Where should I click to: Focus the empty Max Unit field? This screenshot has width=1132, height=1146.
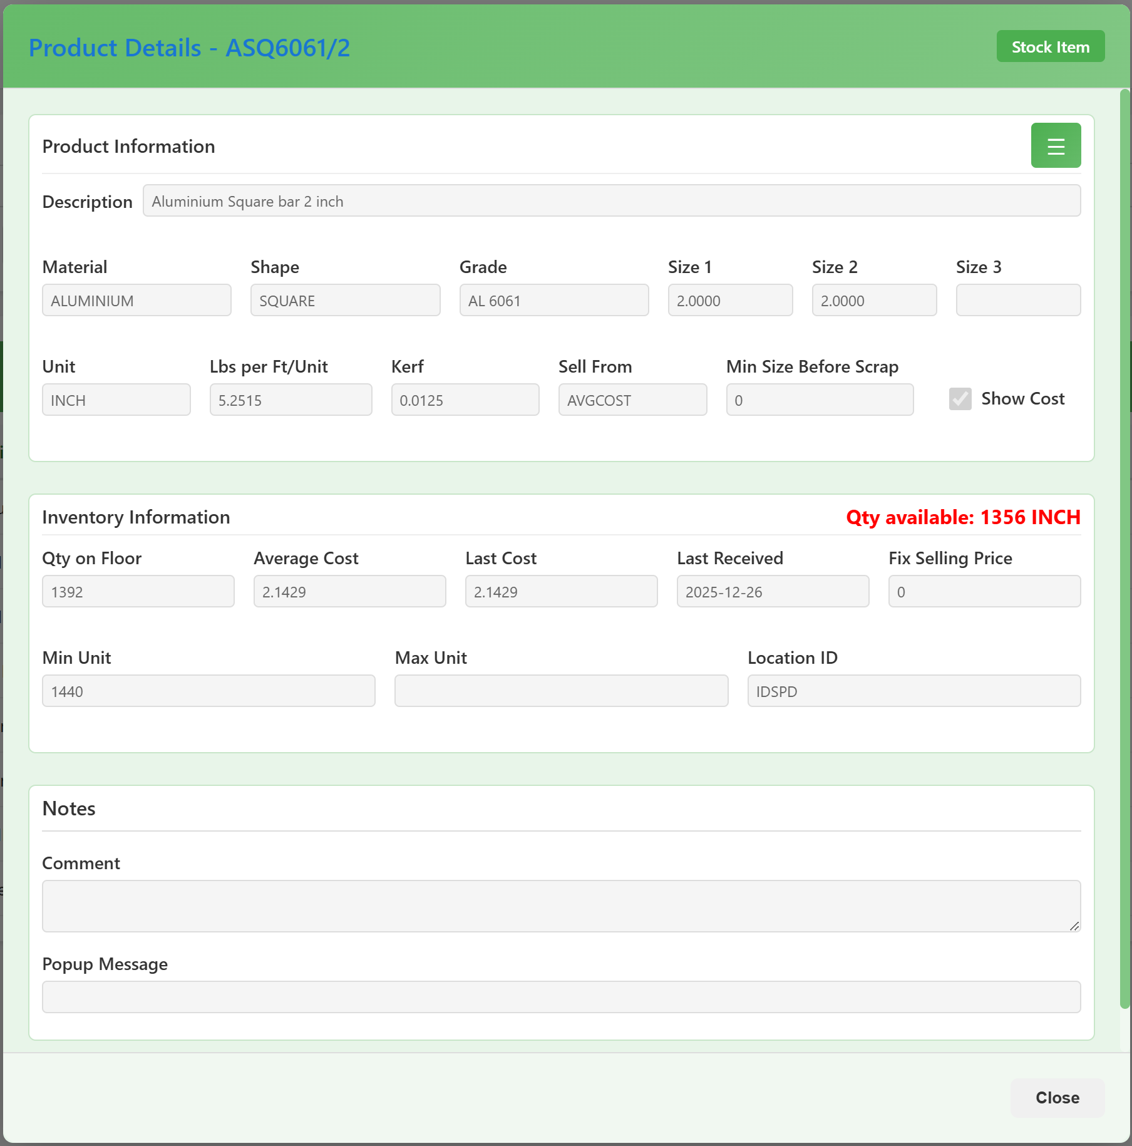click(x=561, y=691)
